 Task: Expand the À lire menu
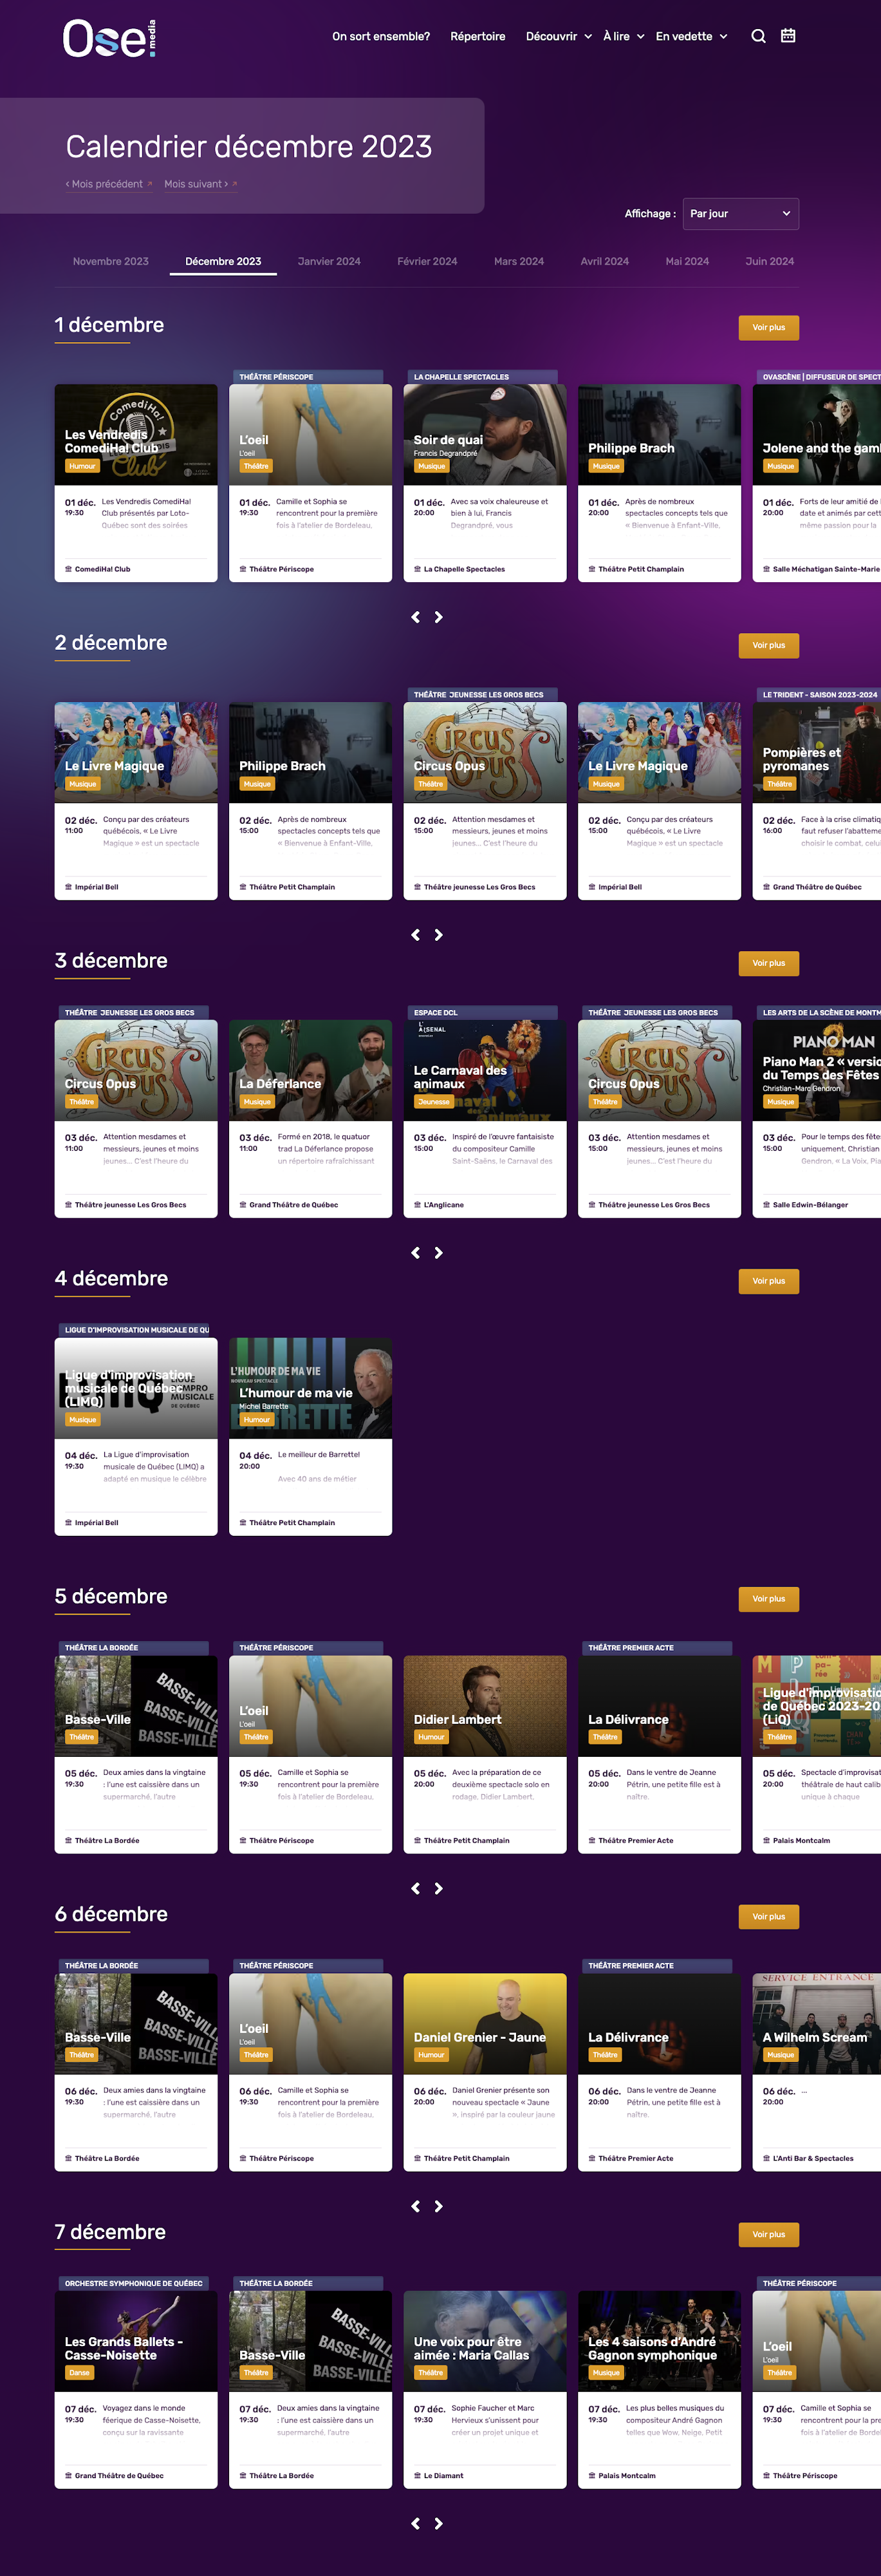[624, 36]
